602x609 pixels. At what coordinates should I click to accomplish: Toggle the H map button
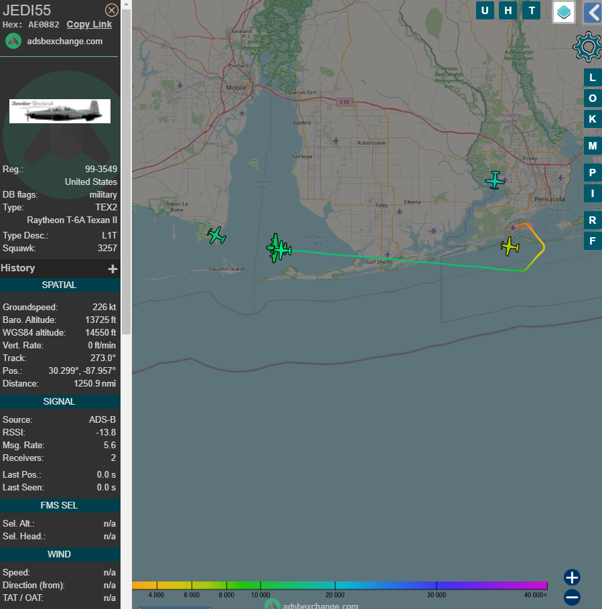pos(508,11)
